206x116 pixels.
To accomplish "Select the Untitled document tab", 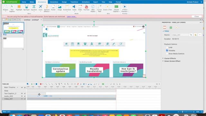I will click(x=32, y=20).
